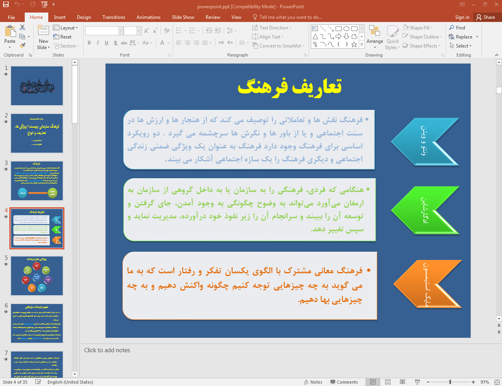Open the Quick Styles gallery
The image size is (502, 386).
tap(392, 37)
